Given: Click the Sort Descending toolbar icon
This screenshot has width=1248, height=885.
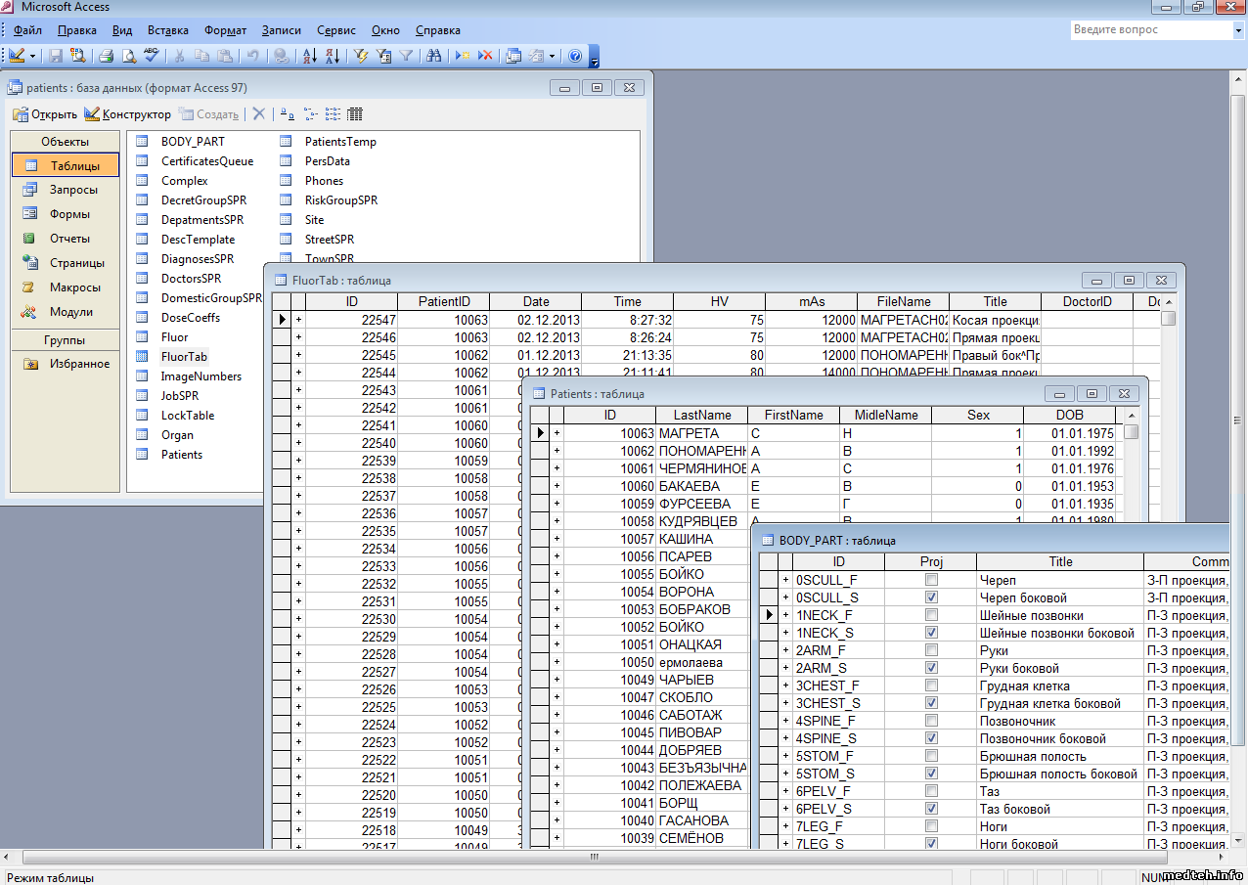Looking at the screenshot, I should pyautogui.click(x=332, y=56).
